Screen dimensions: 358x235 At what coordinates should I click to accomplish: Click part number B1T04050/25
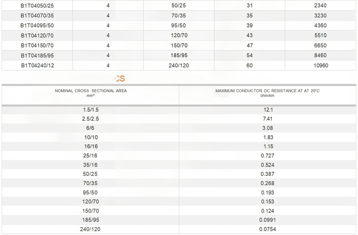click(x=37, y=6)
